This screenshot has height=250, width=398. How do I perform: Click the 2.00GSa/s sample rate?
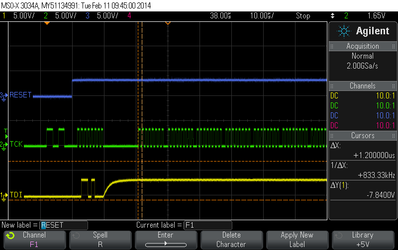pos(363,66)
